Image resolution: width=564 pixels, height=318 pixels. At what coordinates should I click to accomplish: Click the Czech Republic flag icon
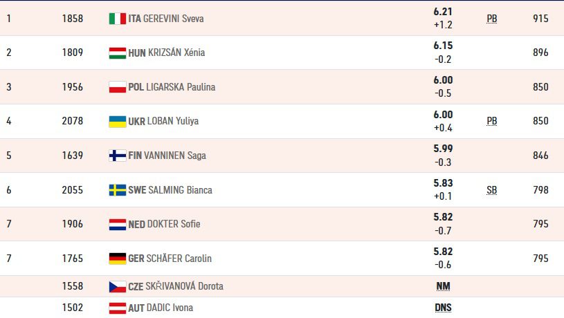[x=118, y=286]
